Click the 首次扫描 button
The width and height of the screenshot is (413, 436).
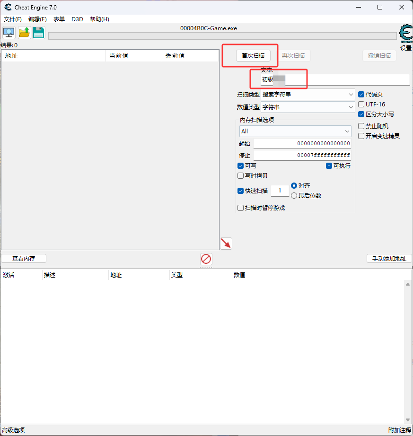[253, 56]
